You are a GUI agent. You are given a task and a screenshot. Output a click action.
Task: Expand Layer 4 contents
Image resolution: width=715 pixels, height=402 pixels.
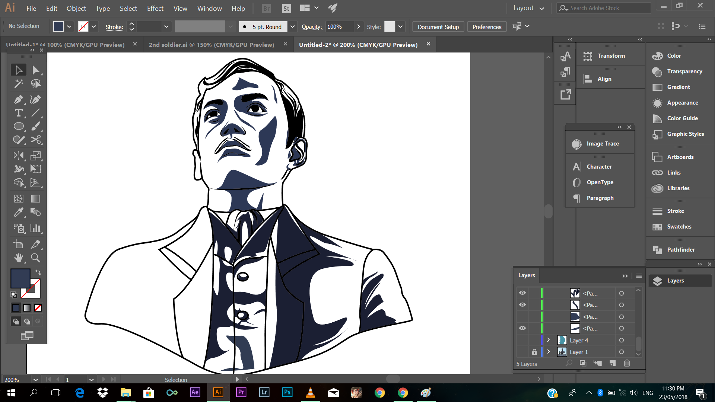pos(549,340)
